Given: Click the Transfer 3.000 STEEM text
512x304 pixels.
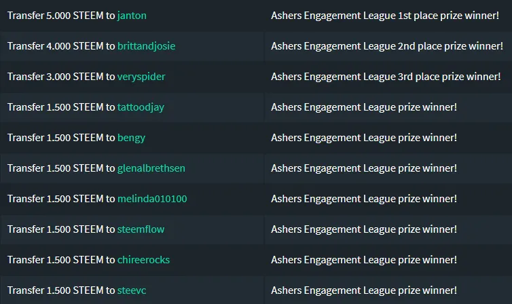Looking at the screenshot, I should coord(56,77).
